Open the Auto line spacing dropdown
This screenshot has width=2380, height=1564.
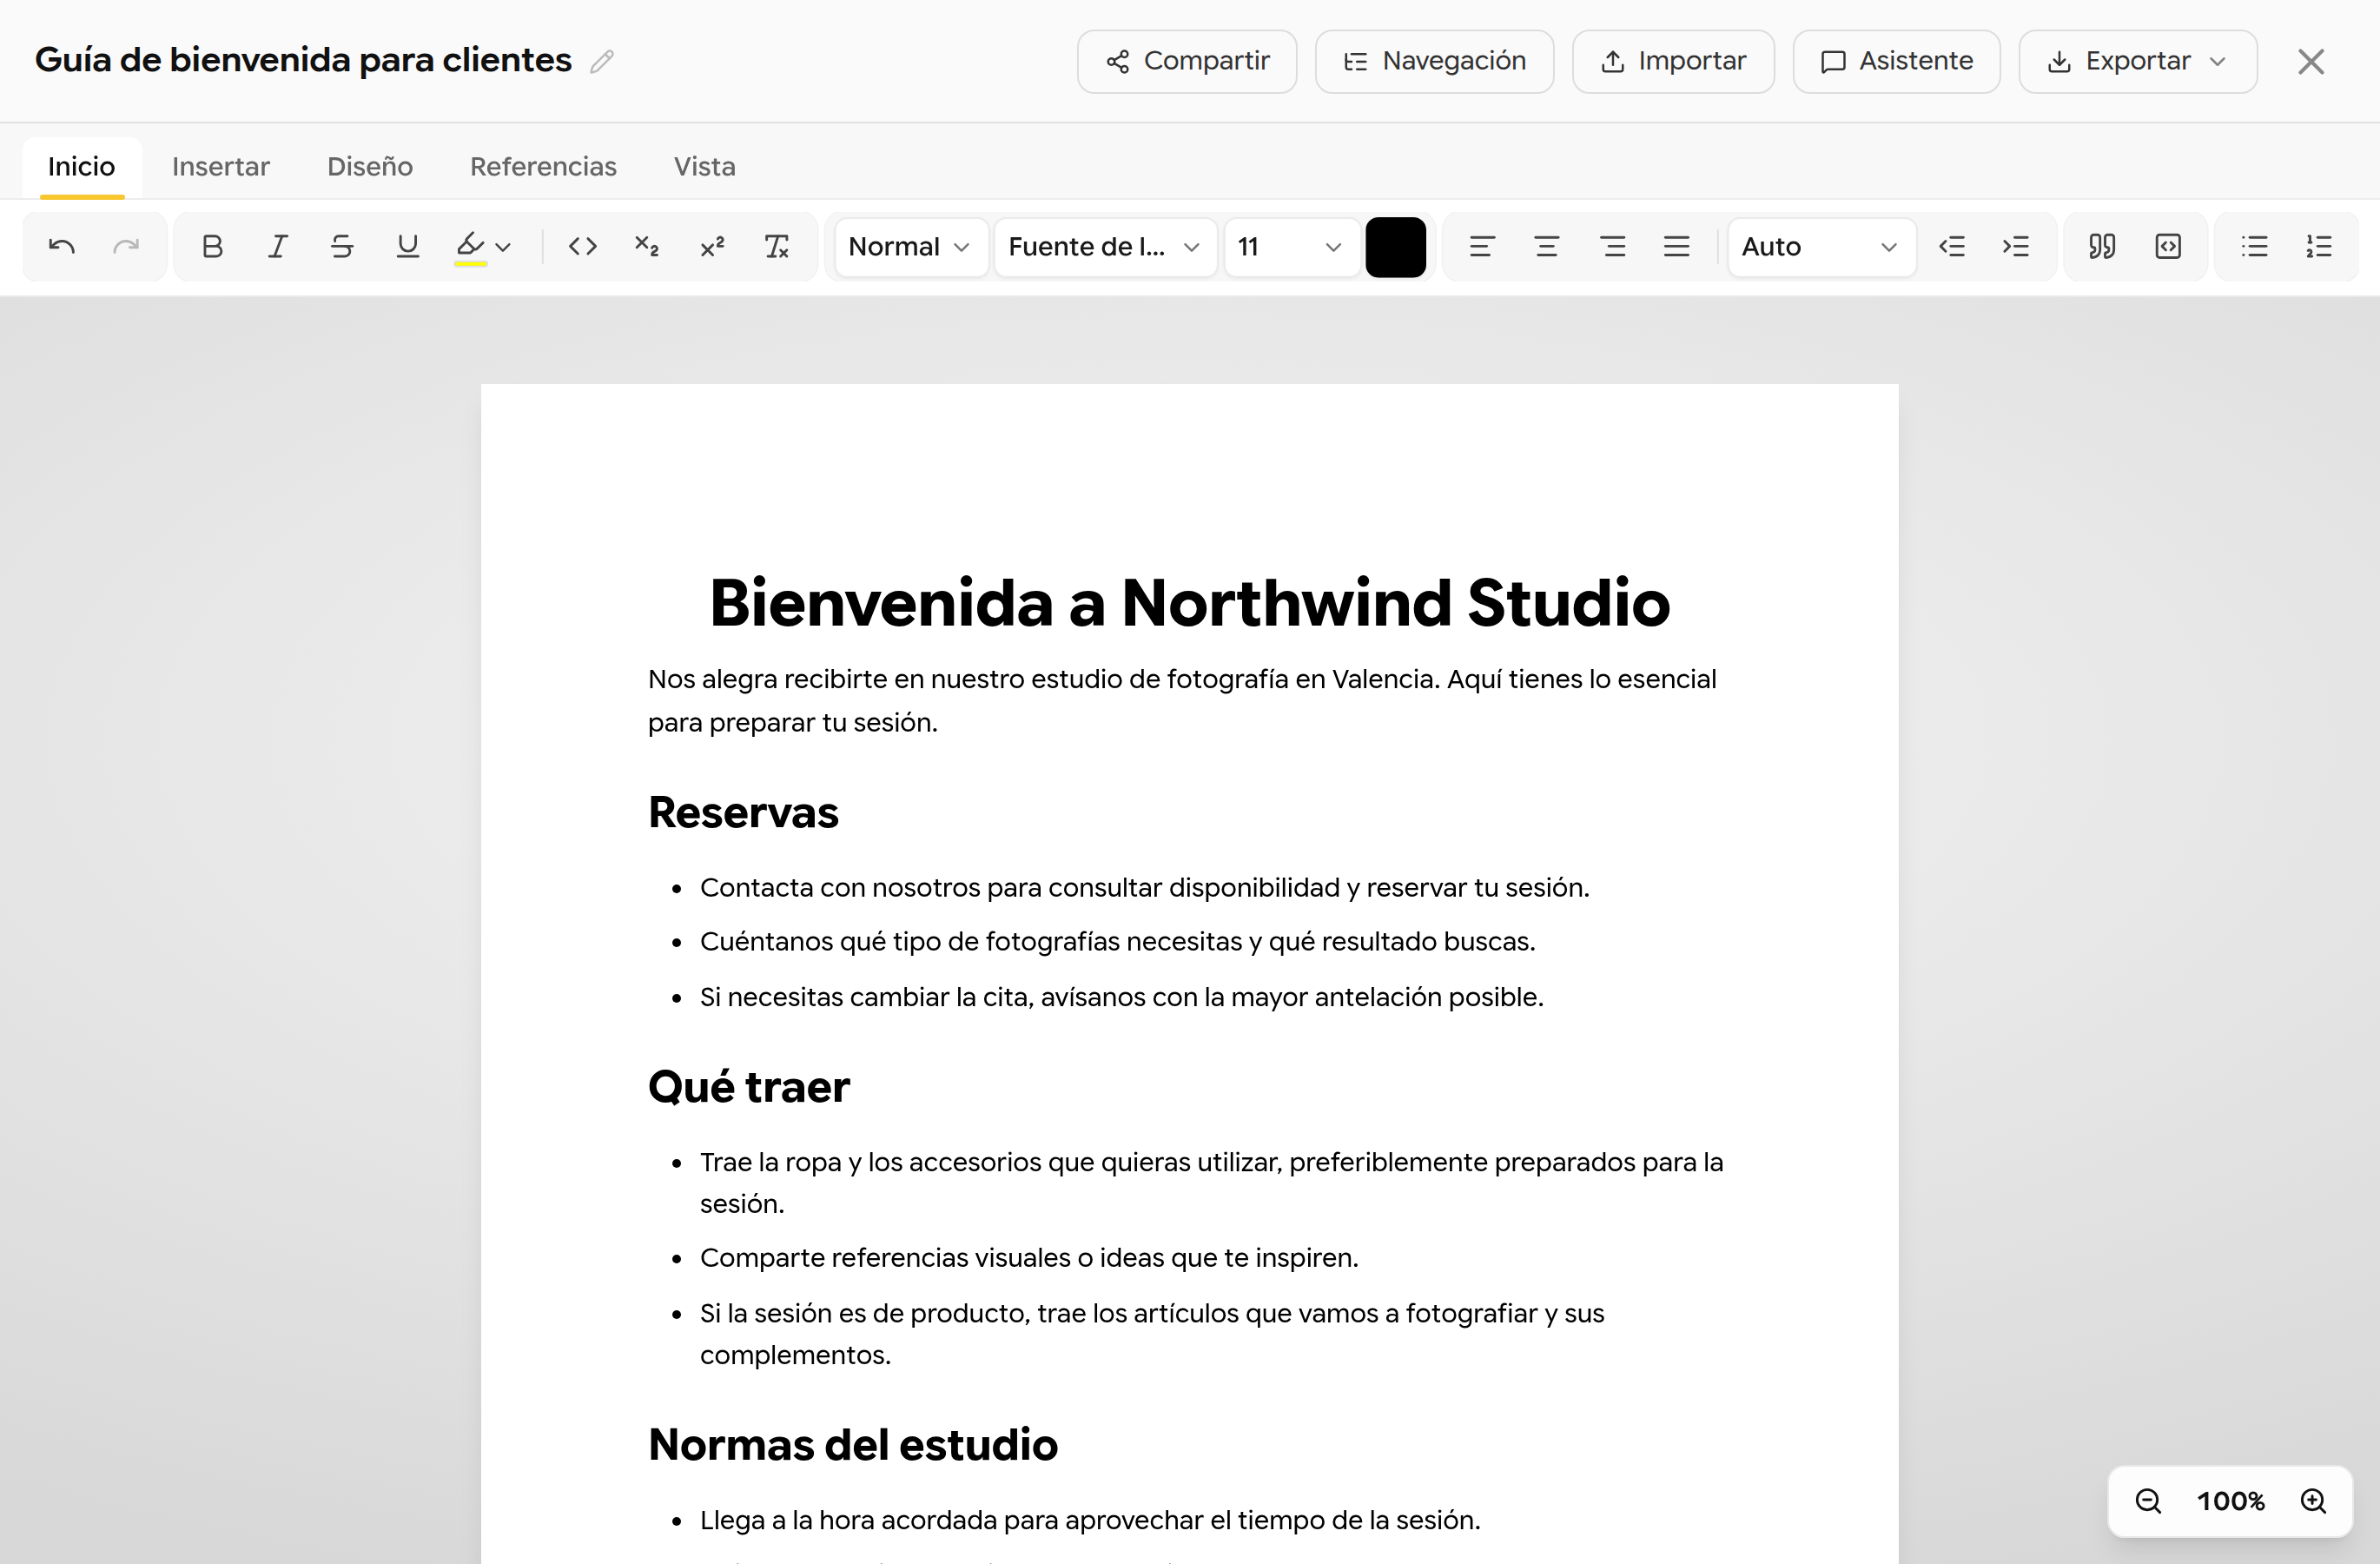pyautogui.click(x=1821, y=247)
